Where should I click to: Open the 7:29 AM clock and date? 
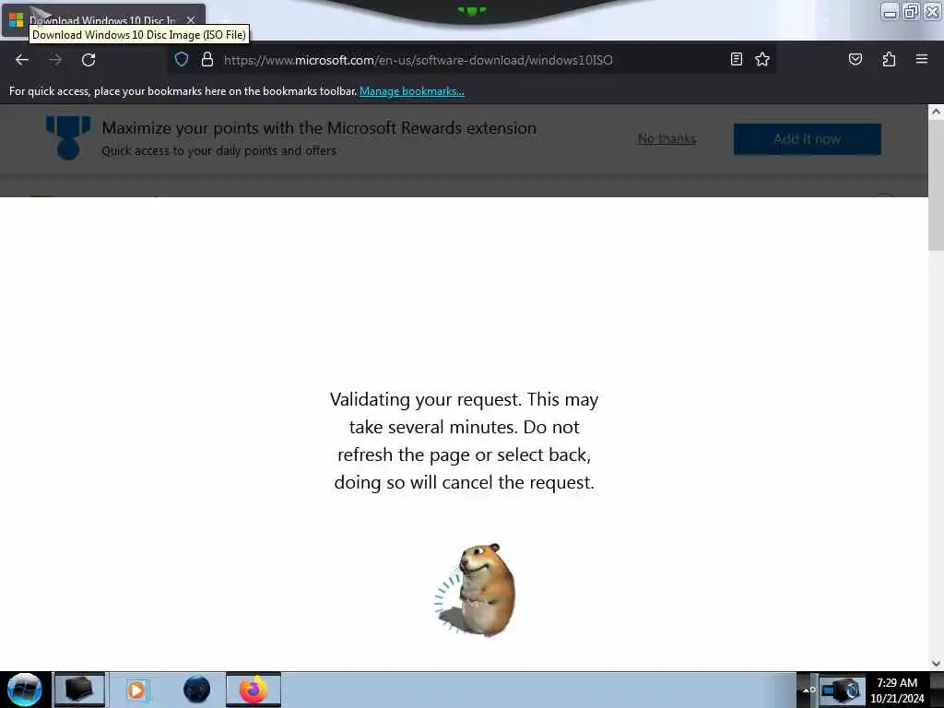point(897,690)
